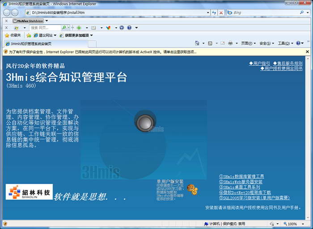The height and width of the screenshot is (229, 313).
Task: Open the zoom level 100% dropdown
Action: pyautogui.click(x=303, y=224)
